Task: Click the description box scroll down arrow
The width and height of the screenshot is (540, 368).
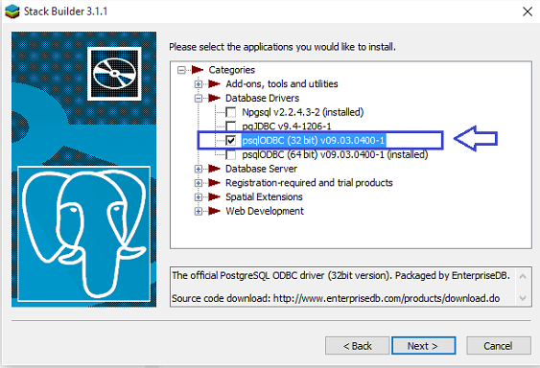Action: point(523,298)
